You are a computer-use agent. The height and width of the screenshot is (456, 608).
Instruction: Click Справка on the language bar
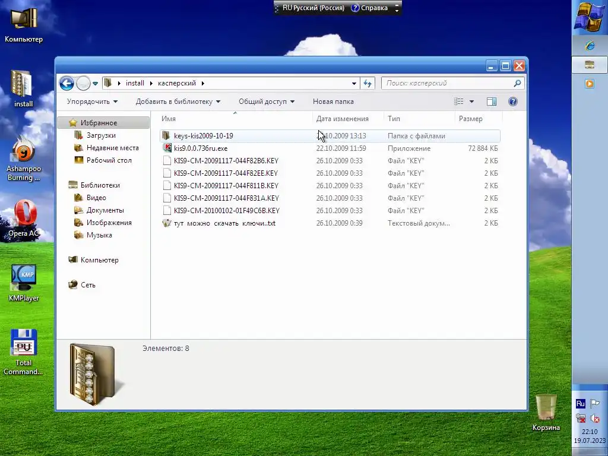(x=369, y=8)
